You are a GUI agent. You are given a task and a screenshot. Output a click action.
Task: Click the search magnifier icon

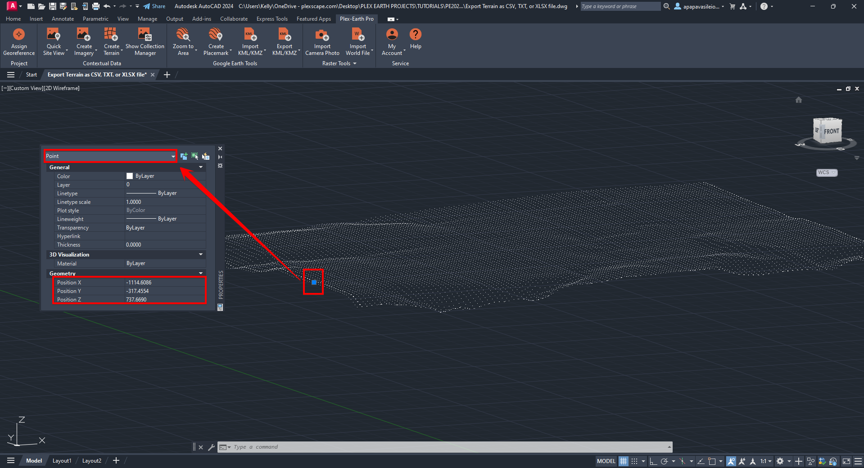(667, 6)
